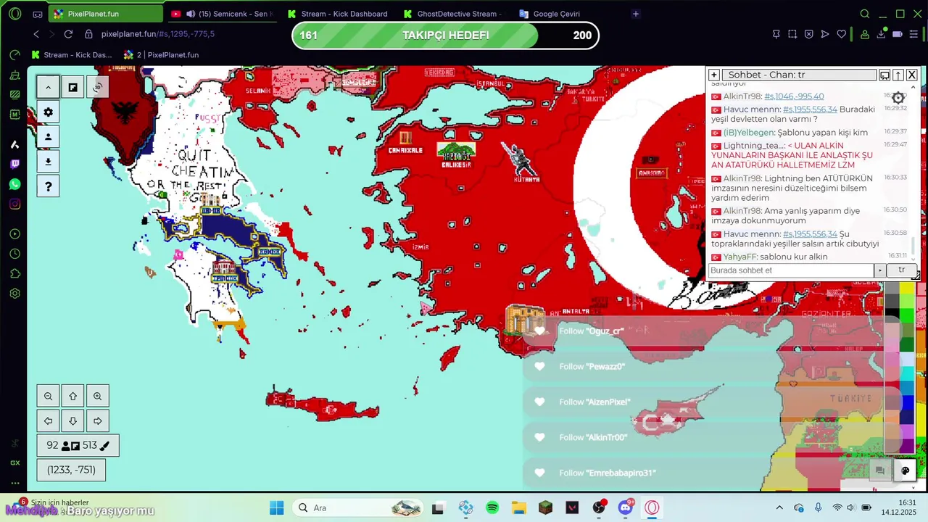This screenshot has width=928, height=522.
Task: Toggle the chat bubble button at bottom right
Action: [x=879, y=470]
